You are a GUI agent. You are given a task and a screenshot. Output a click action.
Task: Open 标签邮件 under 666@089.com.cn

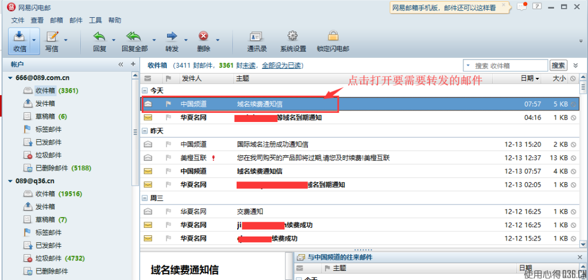point(42,129)
